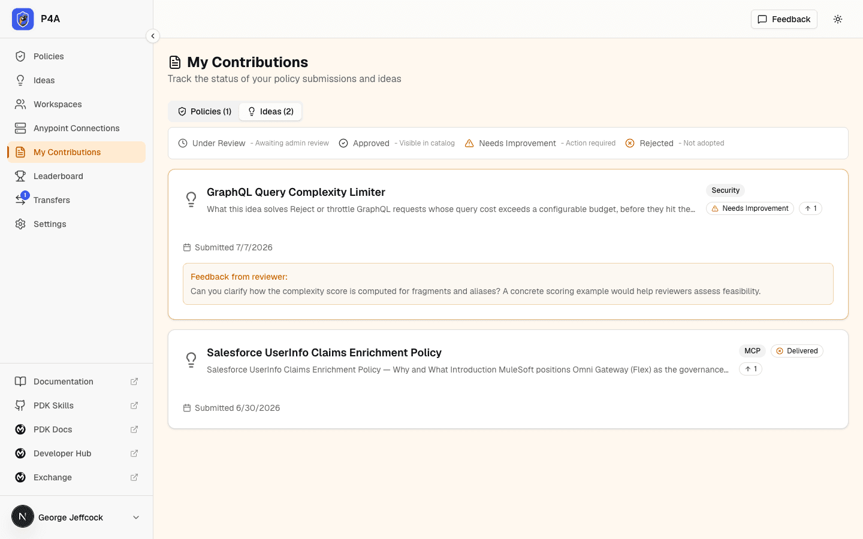863x539 pixels.
Task: Open Workspaces in the sidebar
Action: coord(76,104)
